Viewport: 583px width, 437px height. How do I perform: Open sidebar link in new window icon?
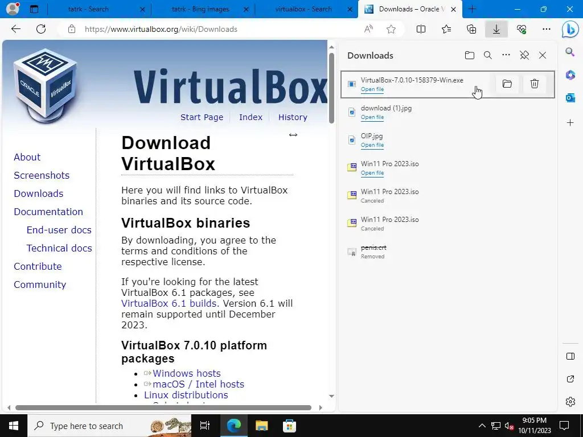[570, 379]
